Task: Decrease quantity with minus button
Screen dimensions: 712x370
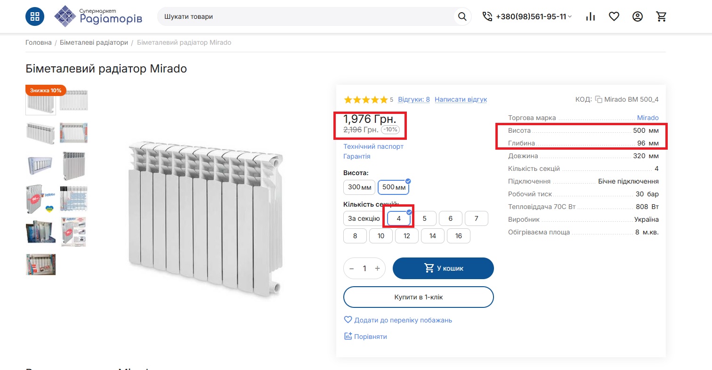Action: point(351,268)
